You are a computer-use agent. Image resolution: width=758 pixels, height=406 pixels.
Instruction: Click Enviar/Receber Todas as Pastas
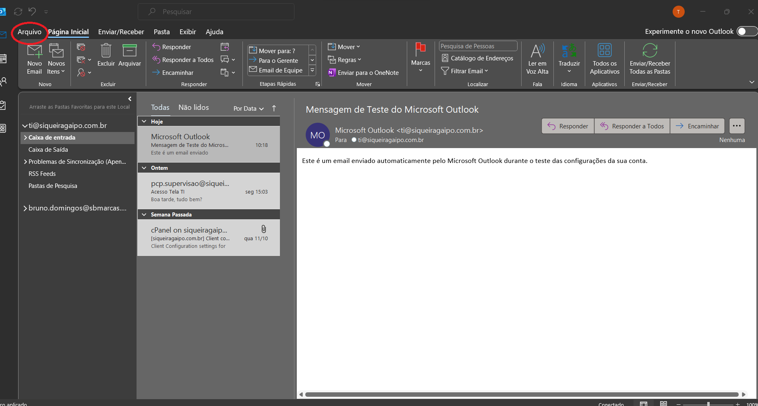650,59
